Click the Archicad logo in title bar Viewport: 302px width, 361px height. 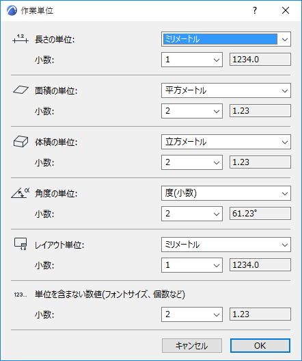[x=12, y=10]
